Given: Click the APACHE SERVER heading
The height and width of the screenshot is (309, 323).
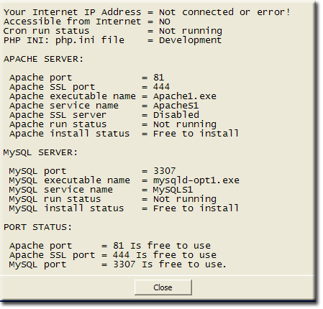Looking at the screenshot, I should point(43,59).
